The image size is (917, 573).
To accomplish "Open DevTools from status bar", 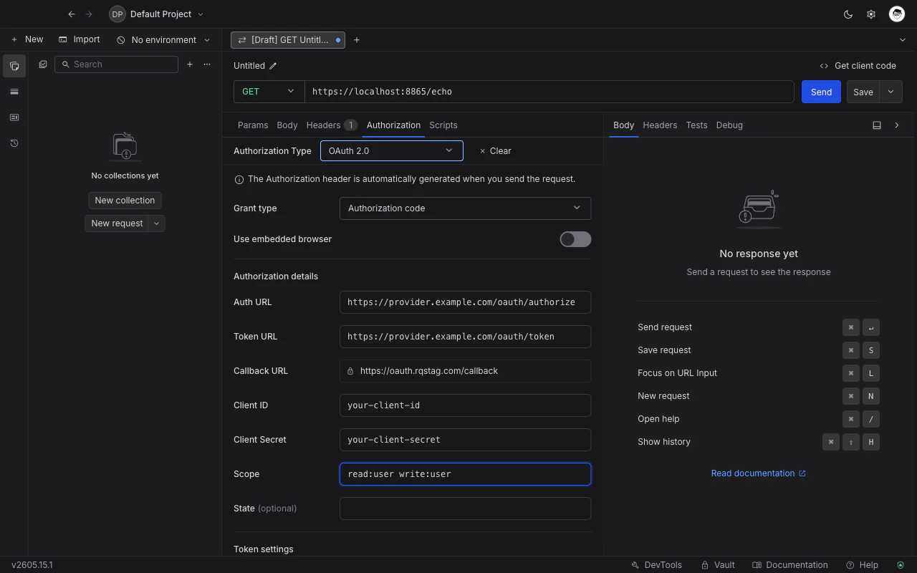I will coord(657,565).
